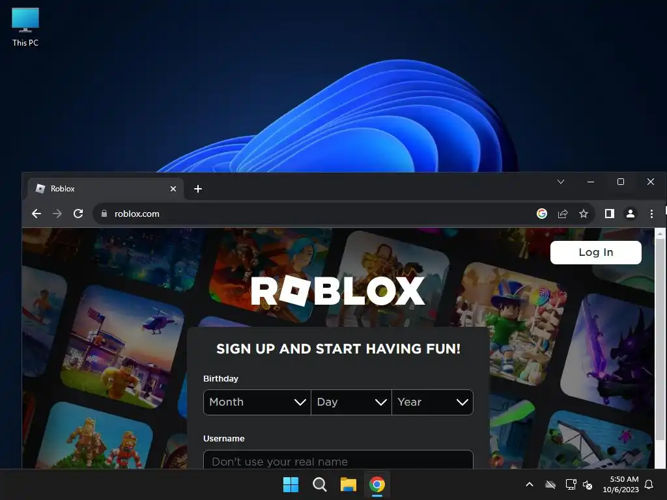Close the Roblox browser tab
The image size is (667, 500).
173,189
